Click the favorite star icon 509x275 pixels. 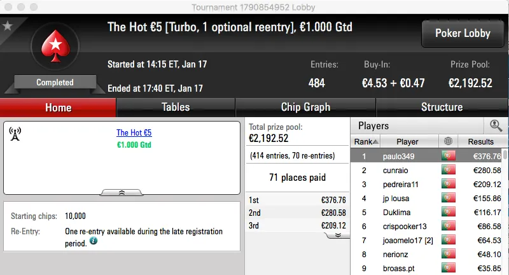tap(8, 26)
